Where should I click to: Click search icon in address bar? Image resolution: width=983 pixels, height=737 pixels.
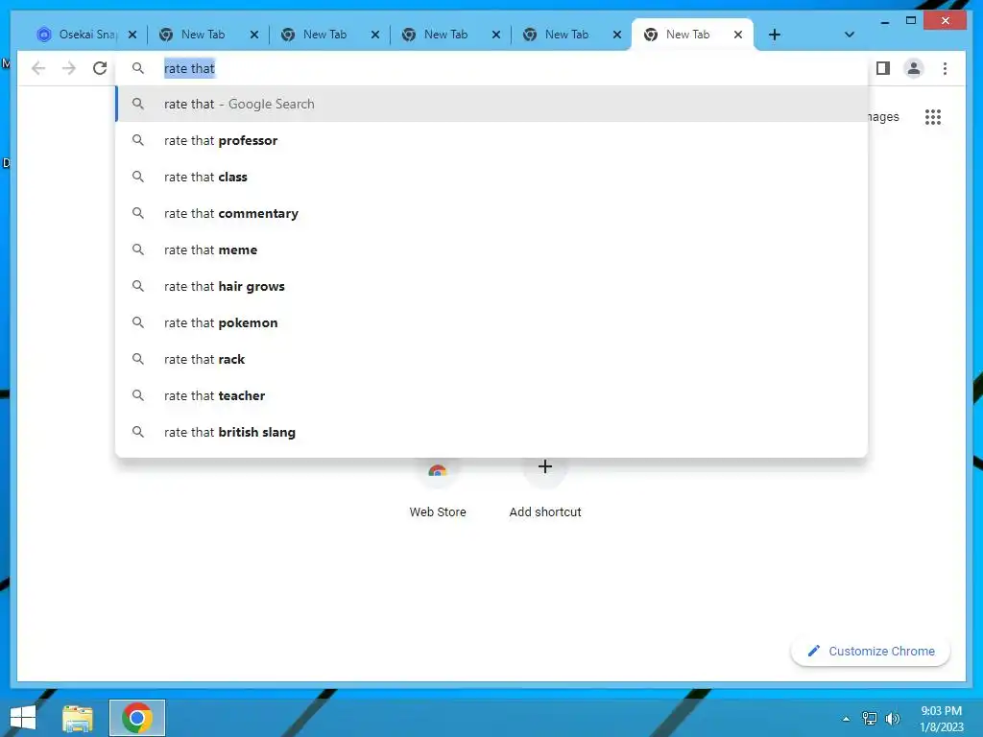(x=138, y=68)
